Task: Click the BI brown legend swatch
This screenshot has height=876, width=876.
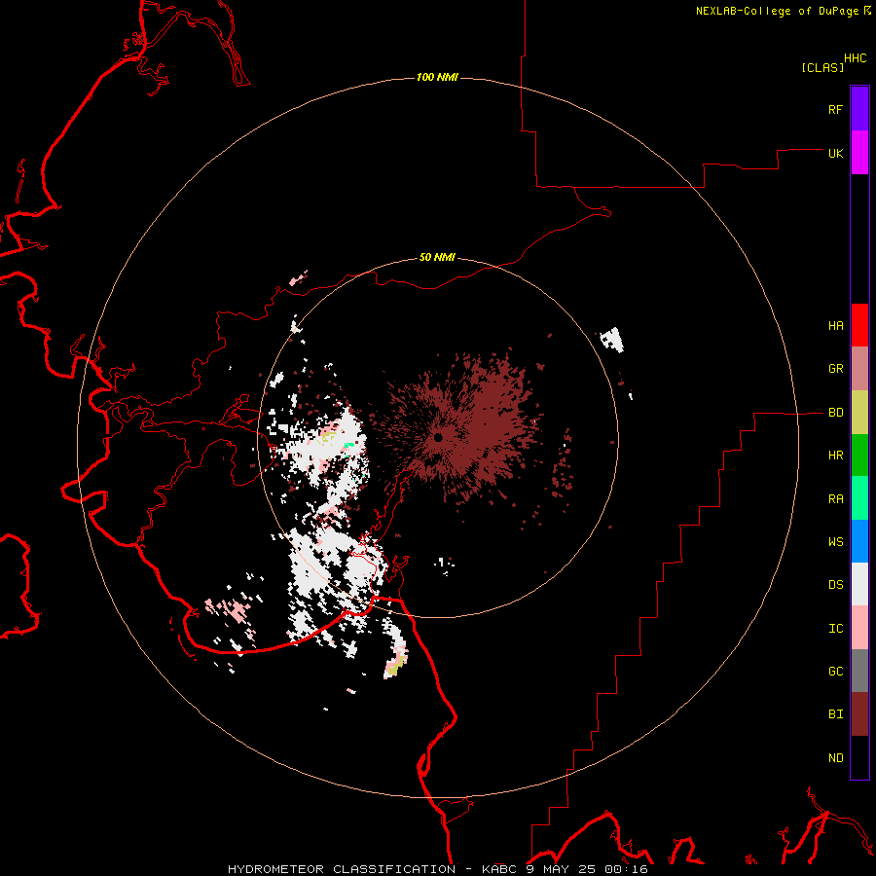Action: tap(859, 714)
